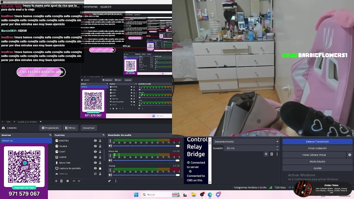The width and height of the screenshot is (354, 199).
Task: Pop out the Escenas dock icon
Action: pyautogui.click(x=50, y=135)
